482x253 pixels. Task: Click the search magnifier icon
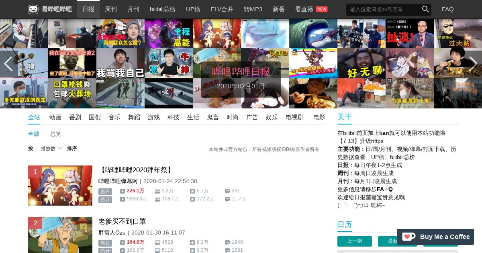[425, 9]
